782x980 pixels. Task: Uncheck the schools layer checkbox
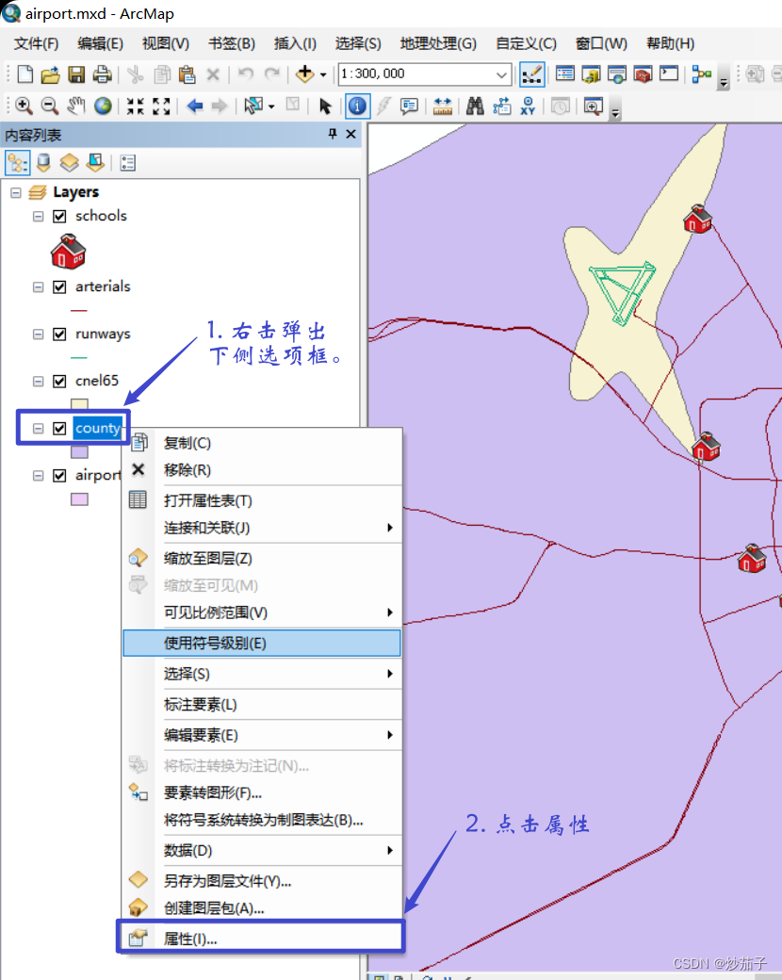[x=59, y=216]
